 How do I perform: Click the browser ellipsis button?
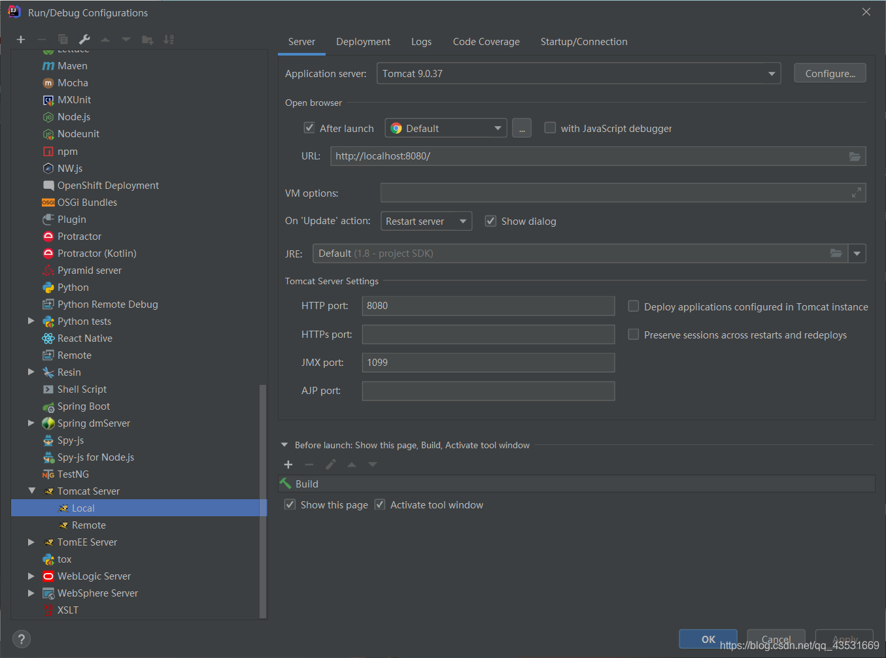522,128
